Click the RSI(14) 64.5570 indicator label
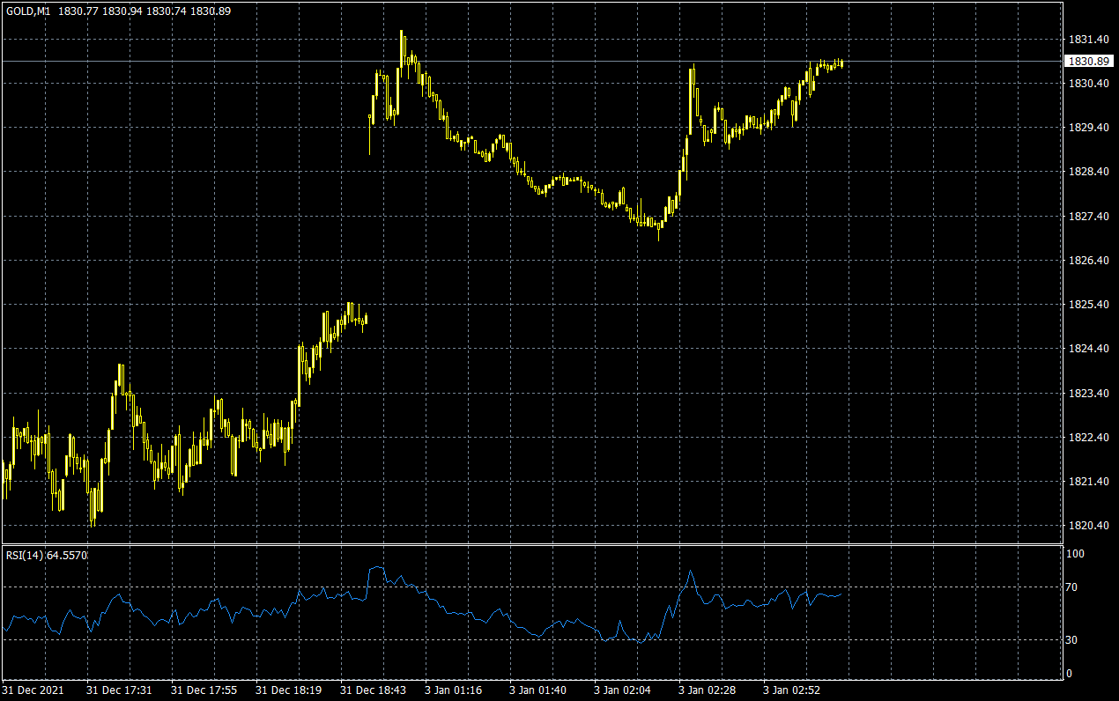Image resolution: width=1119 pixels, height=701 pixels. pos(47,556)
